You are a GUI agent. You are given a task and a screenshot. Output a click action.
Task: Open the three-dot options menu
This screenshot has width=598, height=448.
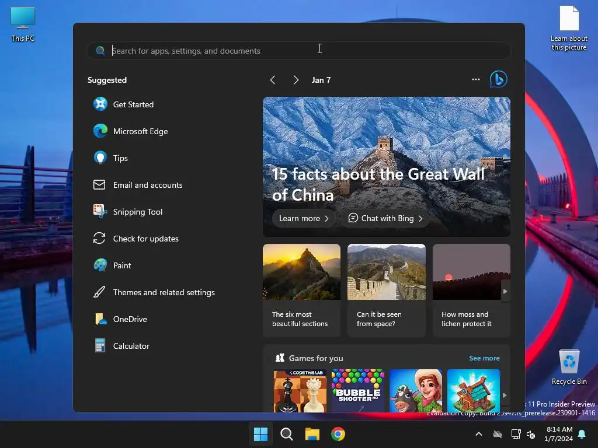[475, 79]
